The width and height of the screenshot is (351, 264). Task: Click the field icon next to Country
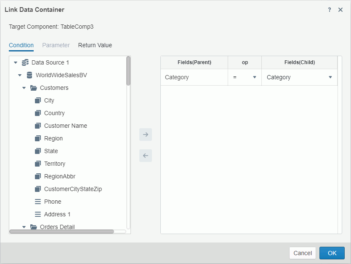(x=37, y=113)
